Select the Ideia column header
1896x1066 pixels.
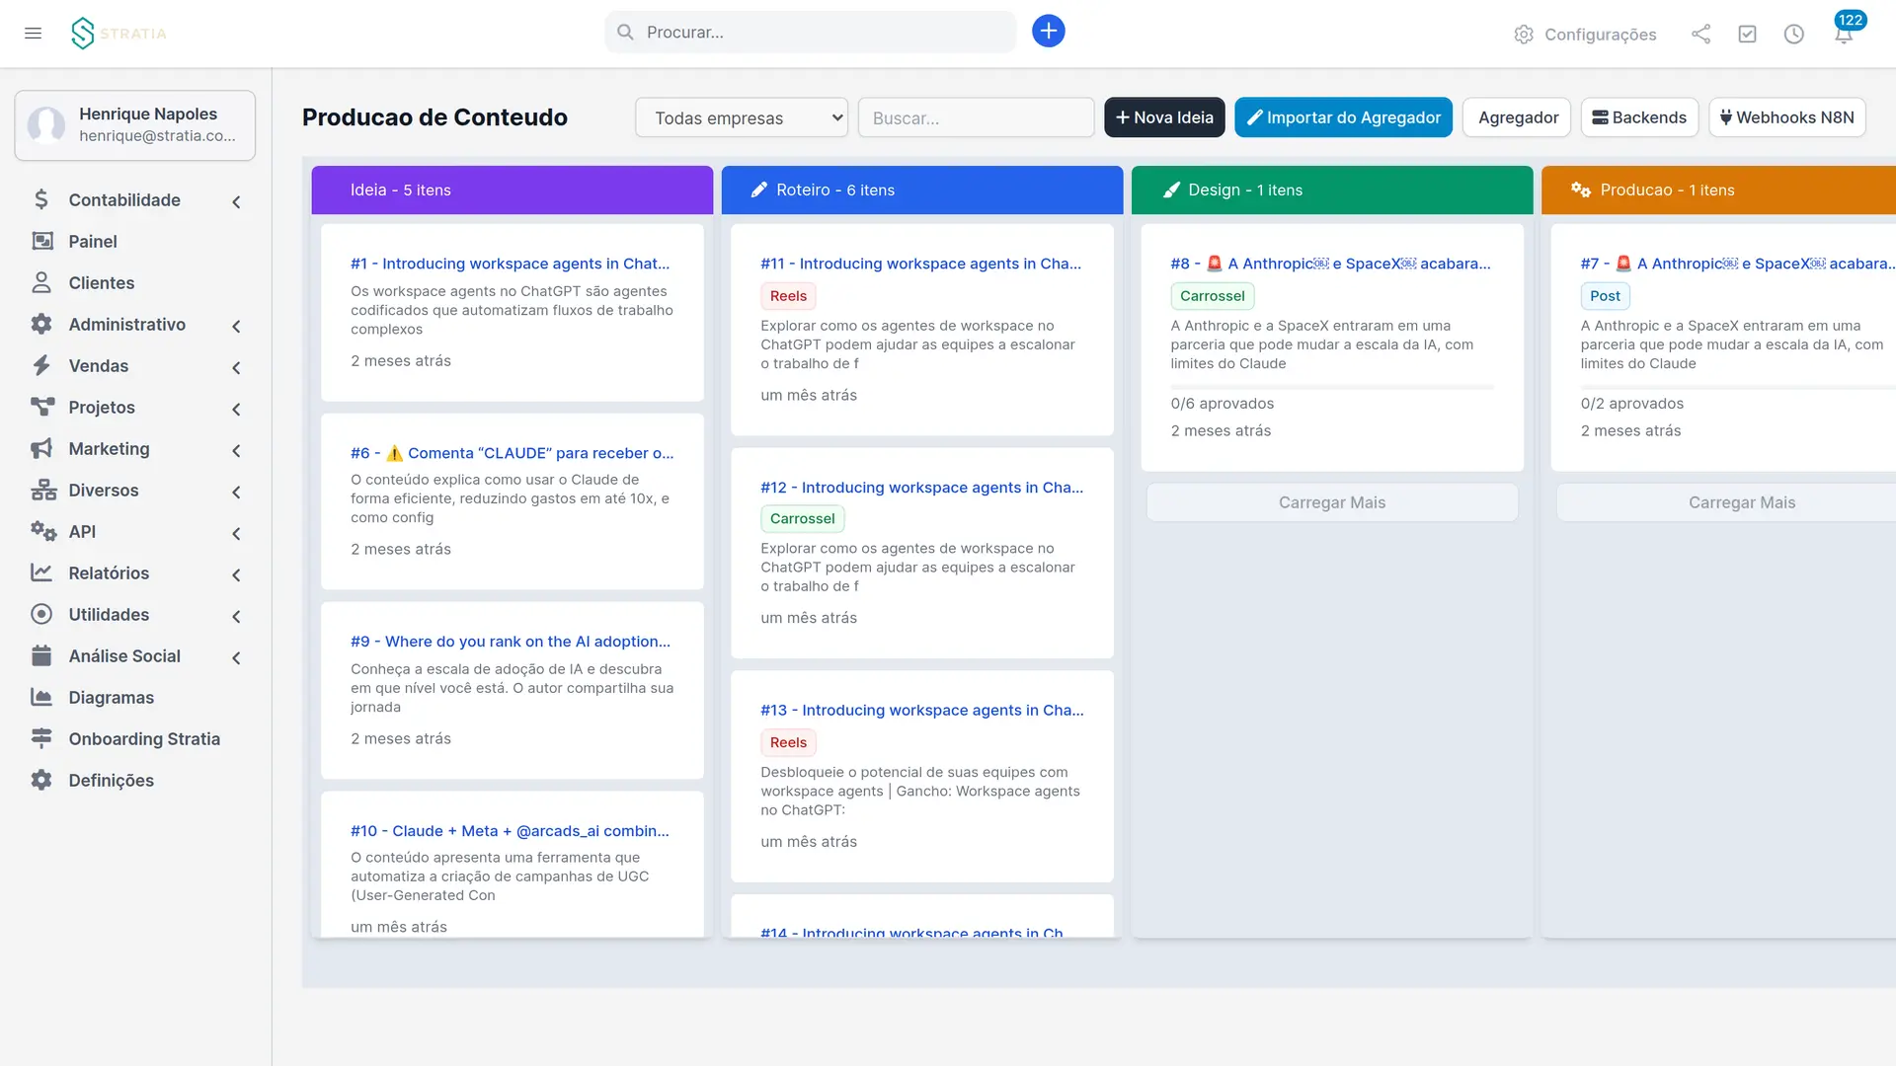pyautogui.click(x=513, y=190)
